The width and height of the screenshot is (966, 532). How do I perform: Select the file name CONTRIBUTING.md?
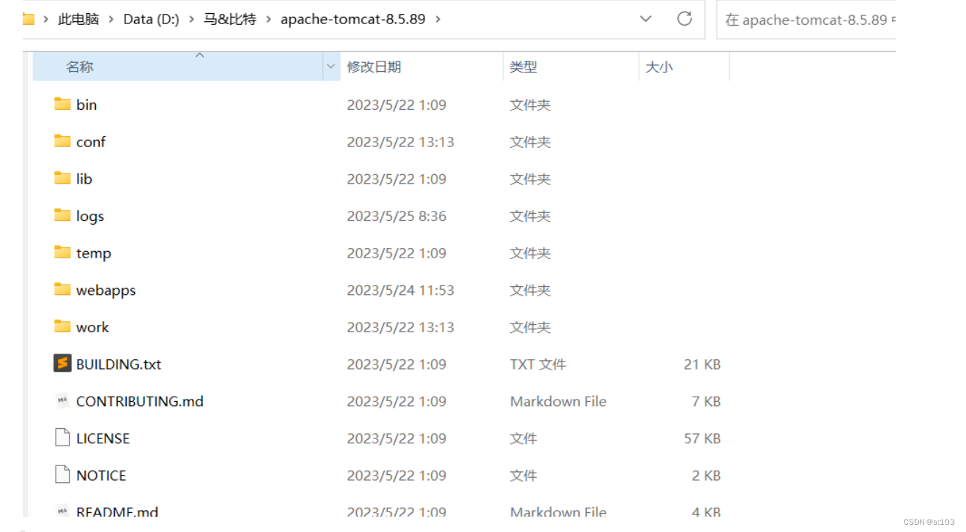(x=140, y=401)
